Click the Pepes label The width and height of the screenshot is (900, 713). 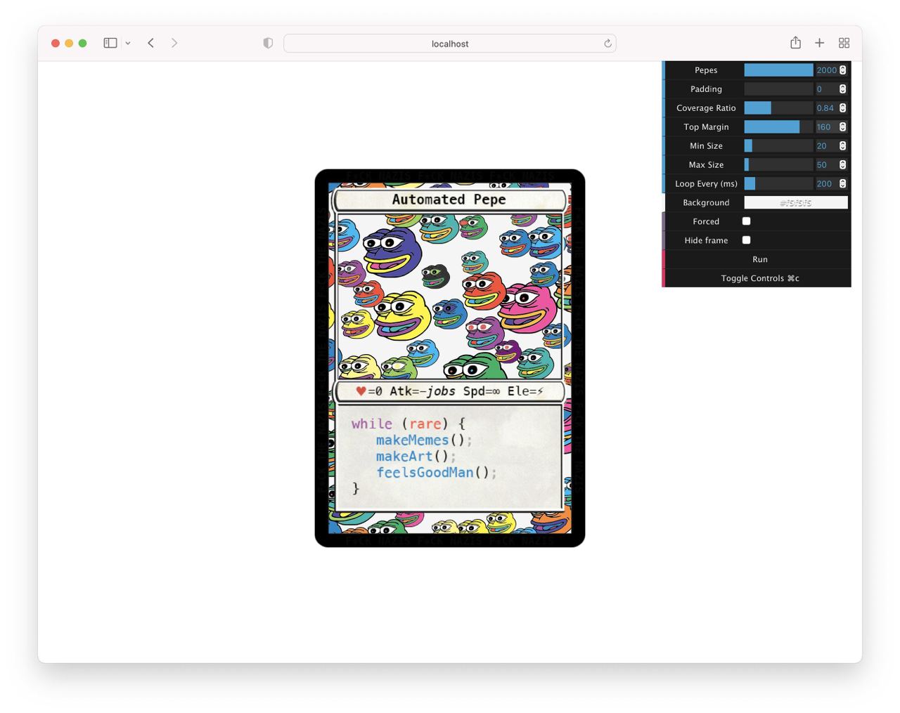click(706, 70)
